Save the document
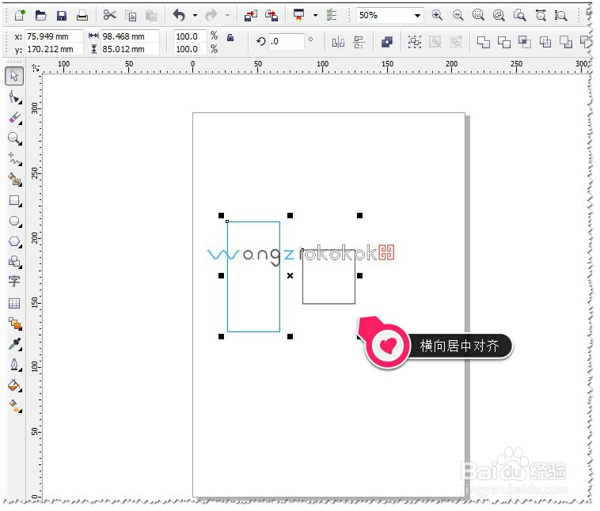600x511 pixels. pos(62,16)
